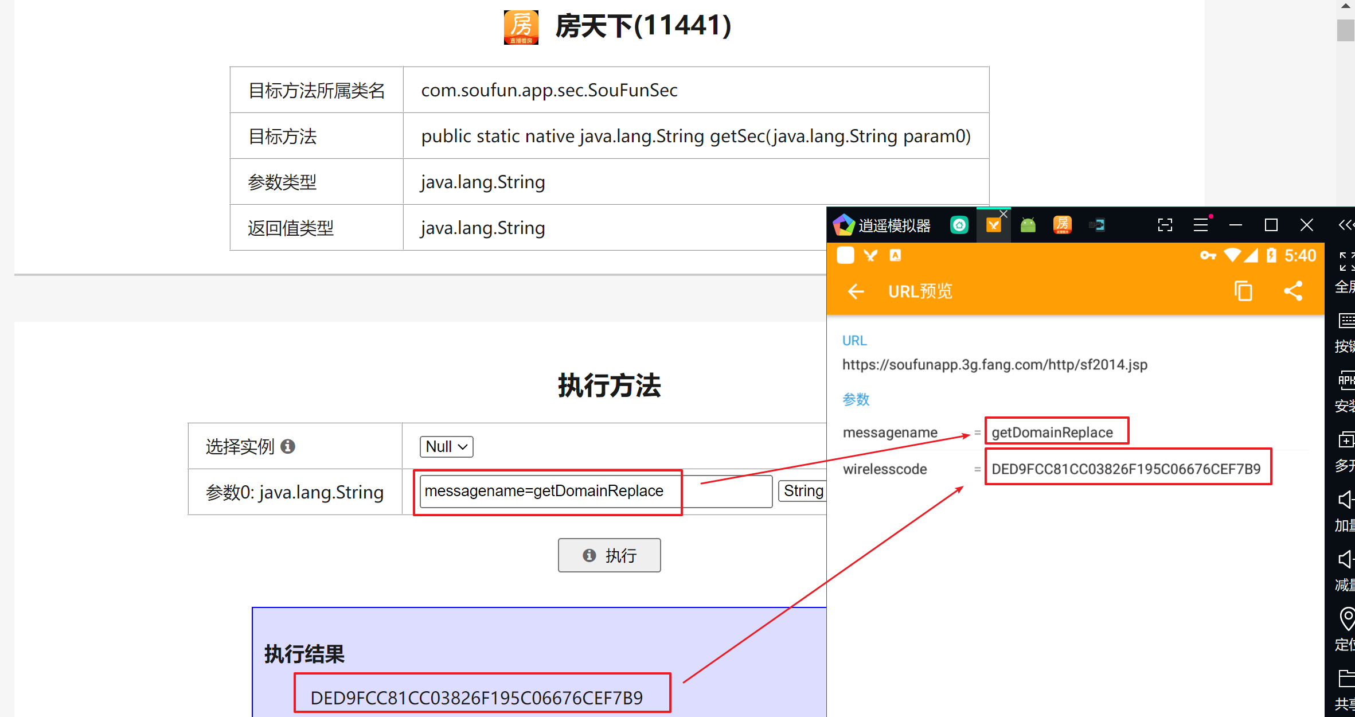Click the execution result hash text
This screenshot has width=1355, height=717.
click(477, 697)
